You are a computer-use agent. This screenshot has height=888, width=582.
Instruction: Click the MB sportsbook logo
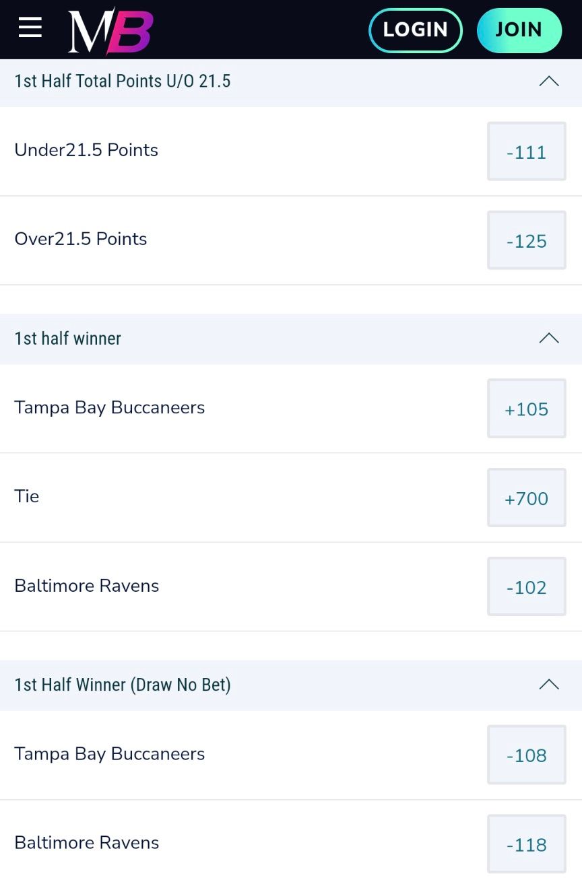109,29
